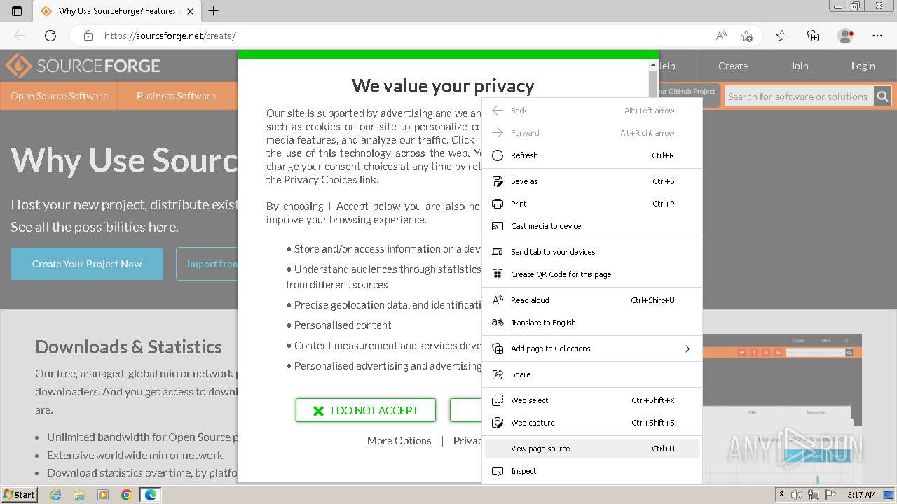The width and height of the screenshot is (897, 504).
Task: Open Chrome from taskbar
Action: [127, 495]
